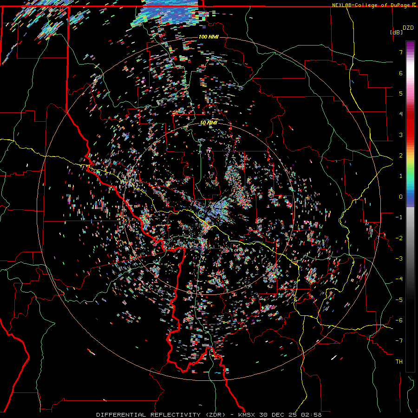Viewport: 418px width, 418px height.
Task: Click the -4 tick label on the scale
Action: [399, 279]
